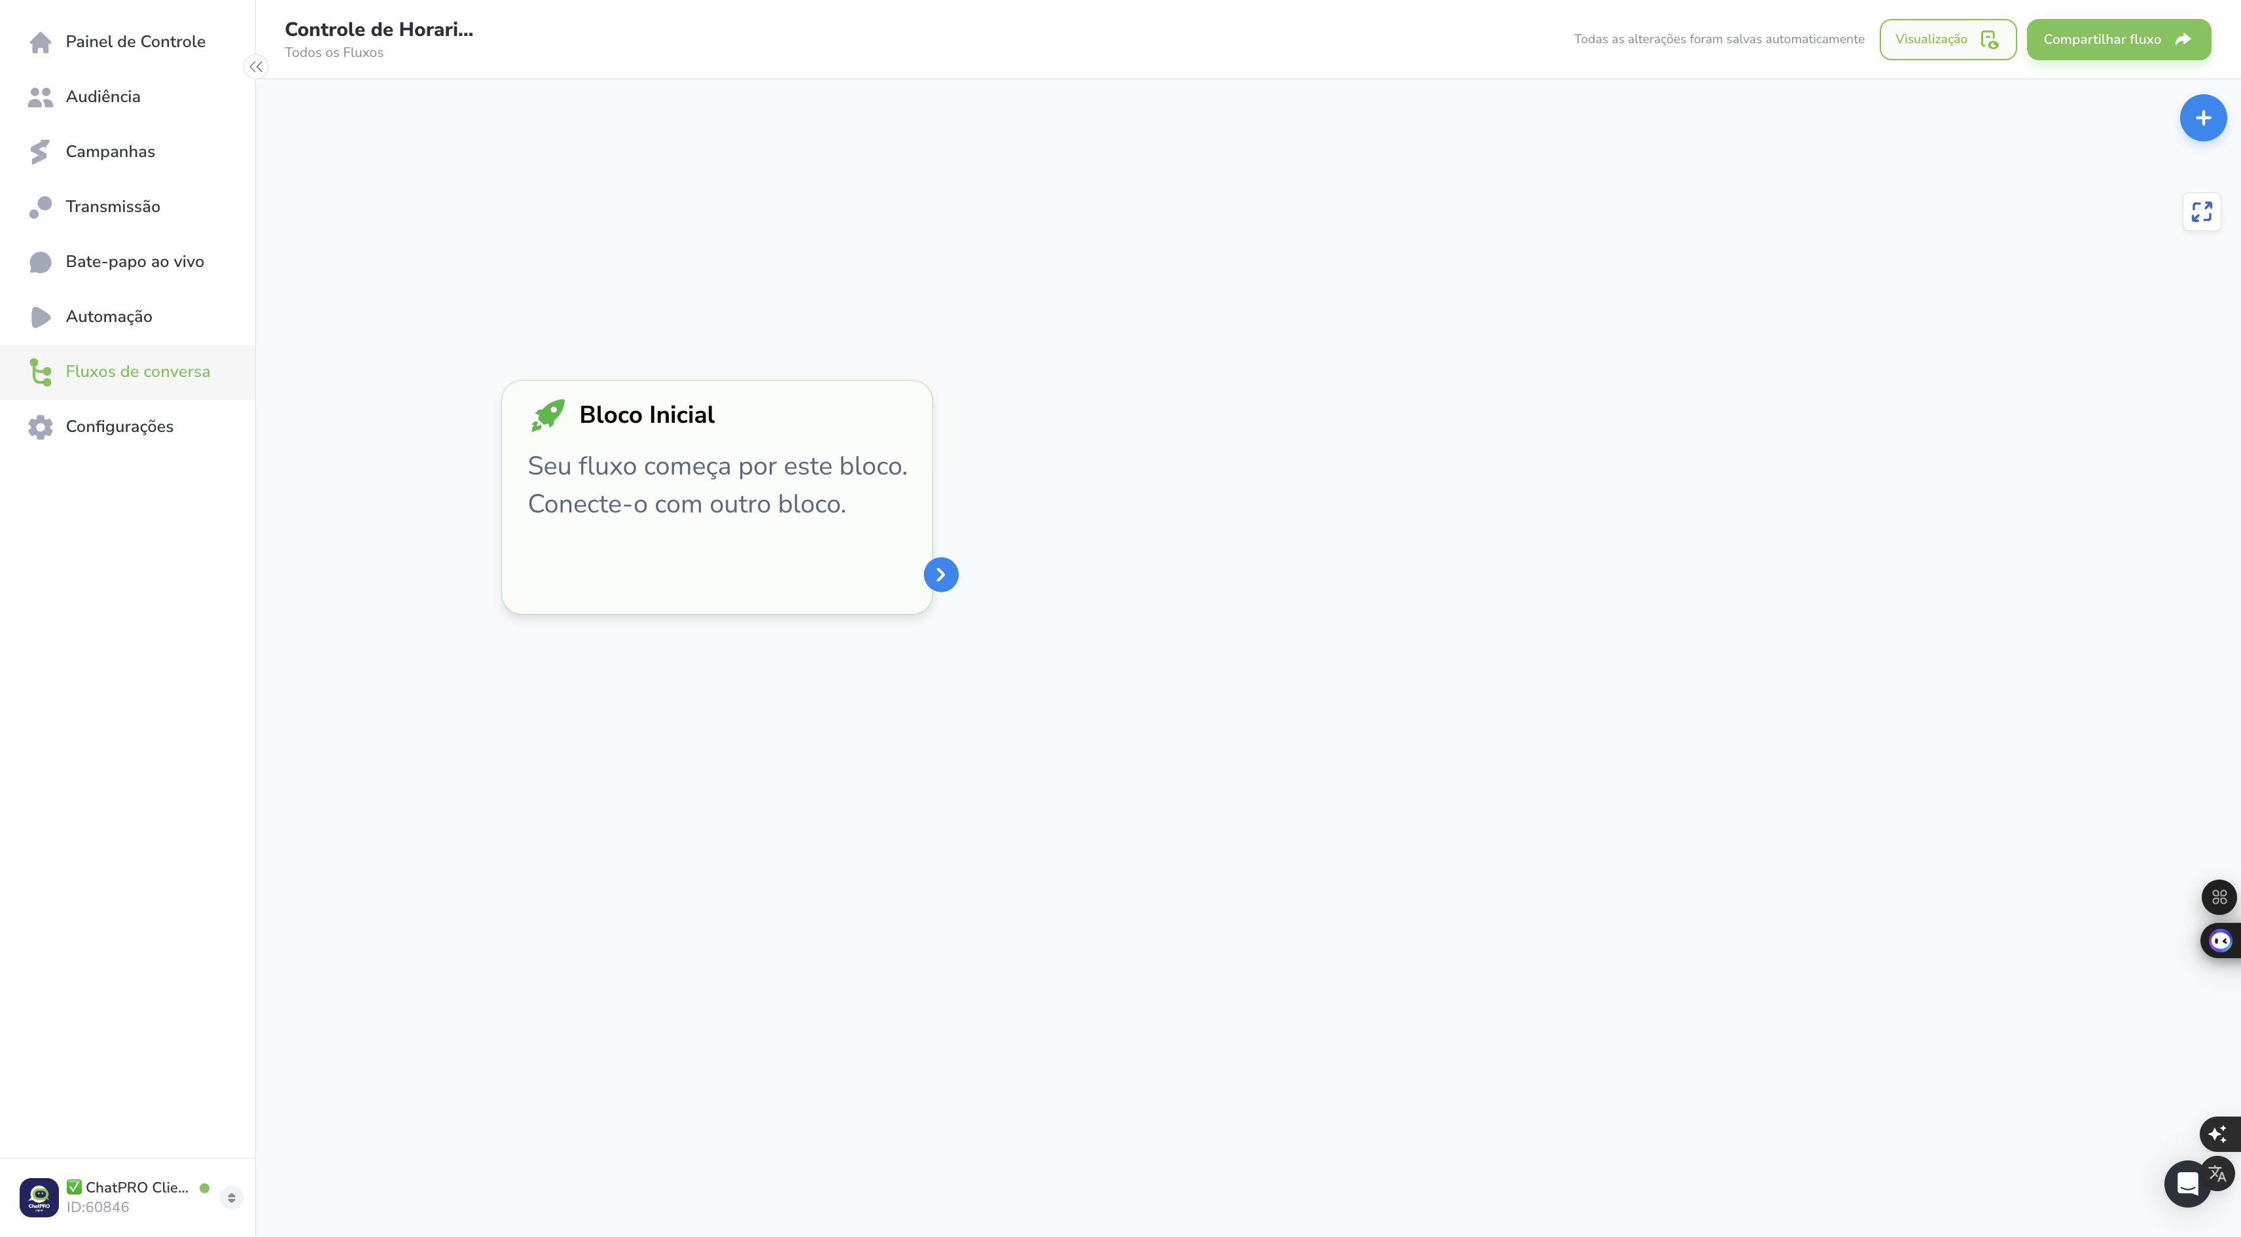Collapse the sidebar with the double chevron
Viewport: 2241px width, 1237px height.
pyautogui.click(x=256, y=67)
